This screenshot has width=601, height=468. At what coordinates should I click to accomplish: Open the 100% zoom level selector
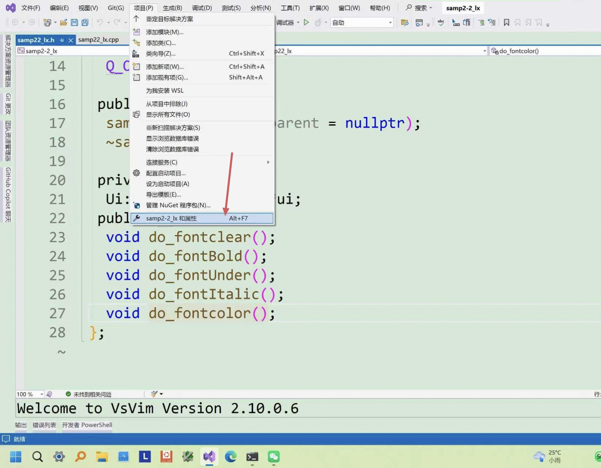tap(29, 394)
